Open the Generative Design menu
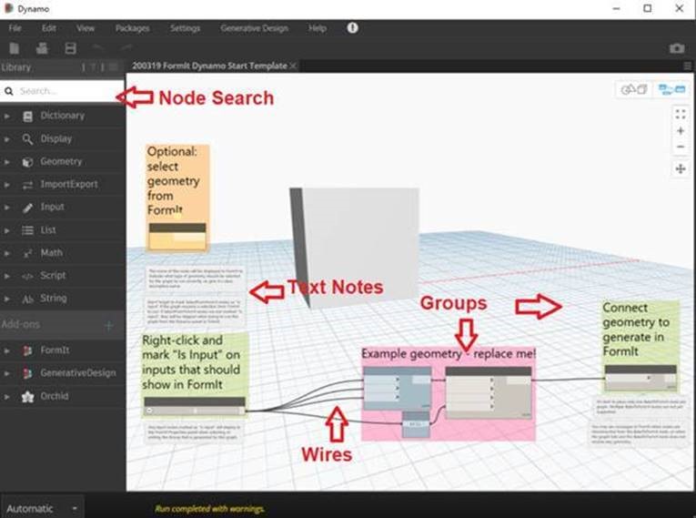 pos(255,28)
